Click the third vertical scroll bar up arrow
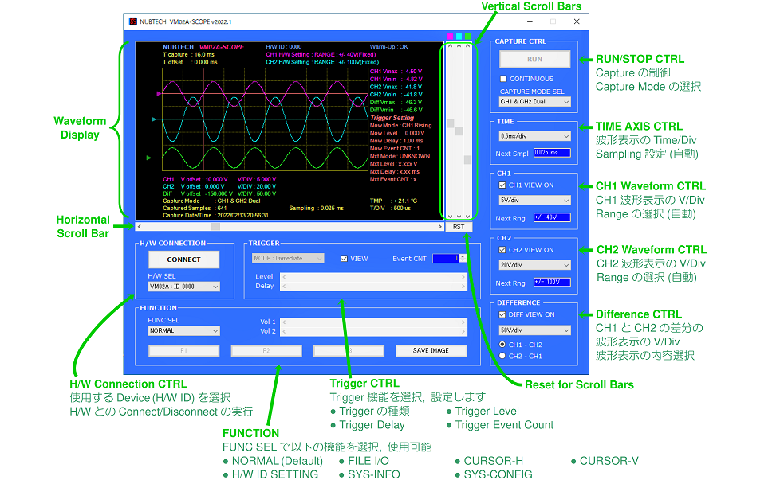Viewport: 780px width, 480px height. [467, 45]
